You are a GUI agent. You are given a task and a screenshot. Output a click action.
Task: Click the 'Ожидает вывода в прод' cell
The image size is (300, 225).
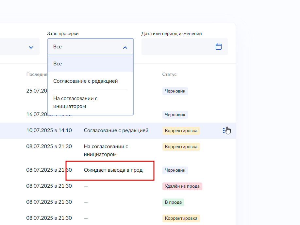click(113, 170)
